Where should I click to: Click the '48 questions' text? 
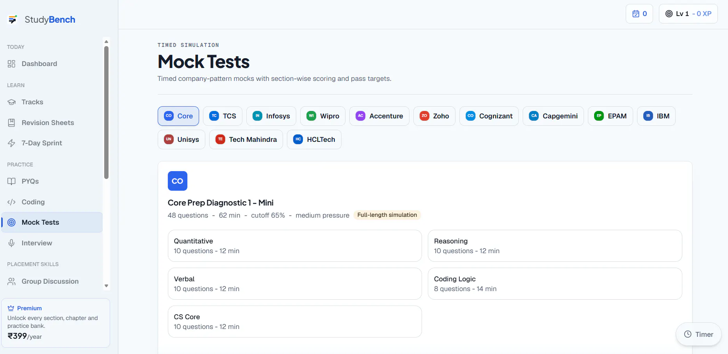click(188, 215)
